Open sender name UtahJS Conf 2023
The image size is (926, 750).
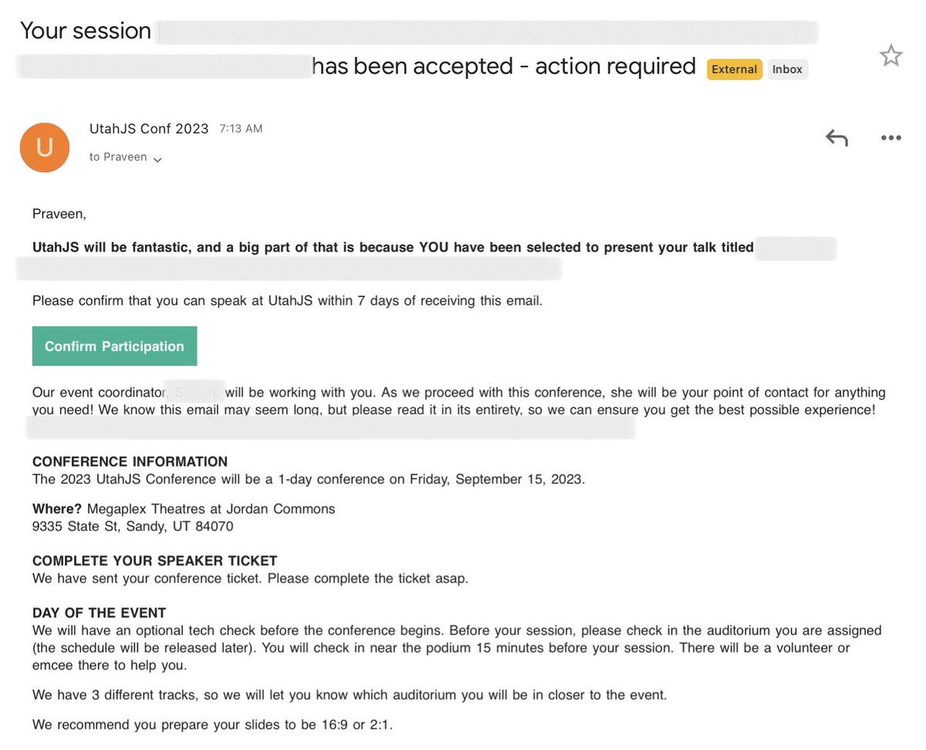click(149, 129)
